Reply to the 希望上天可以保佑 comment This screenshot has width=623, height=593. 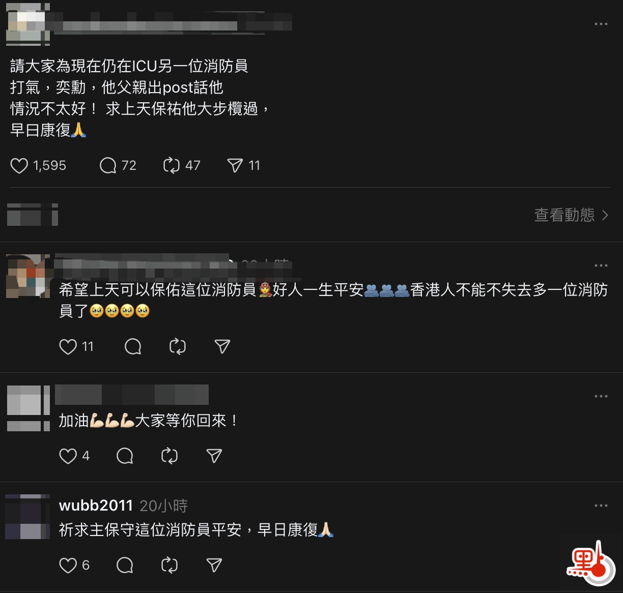[133, 347]
